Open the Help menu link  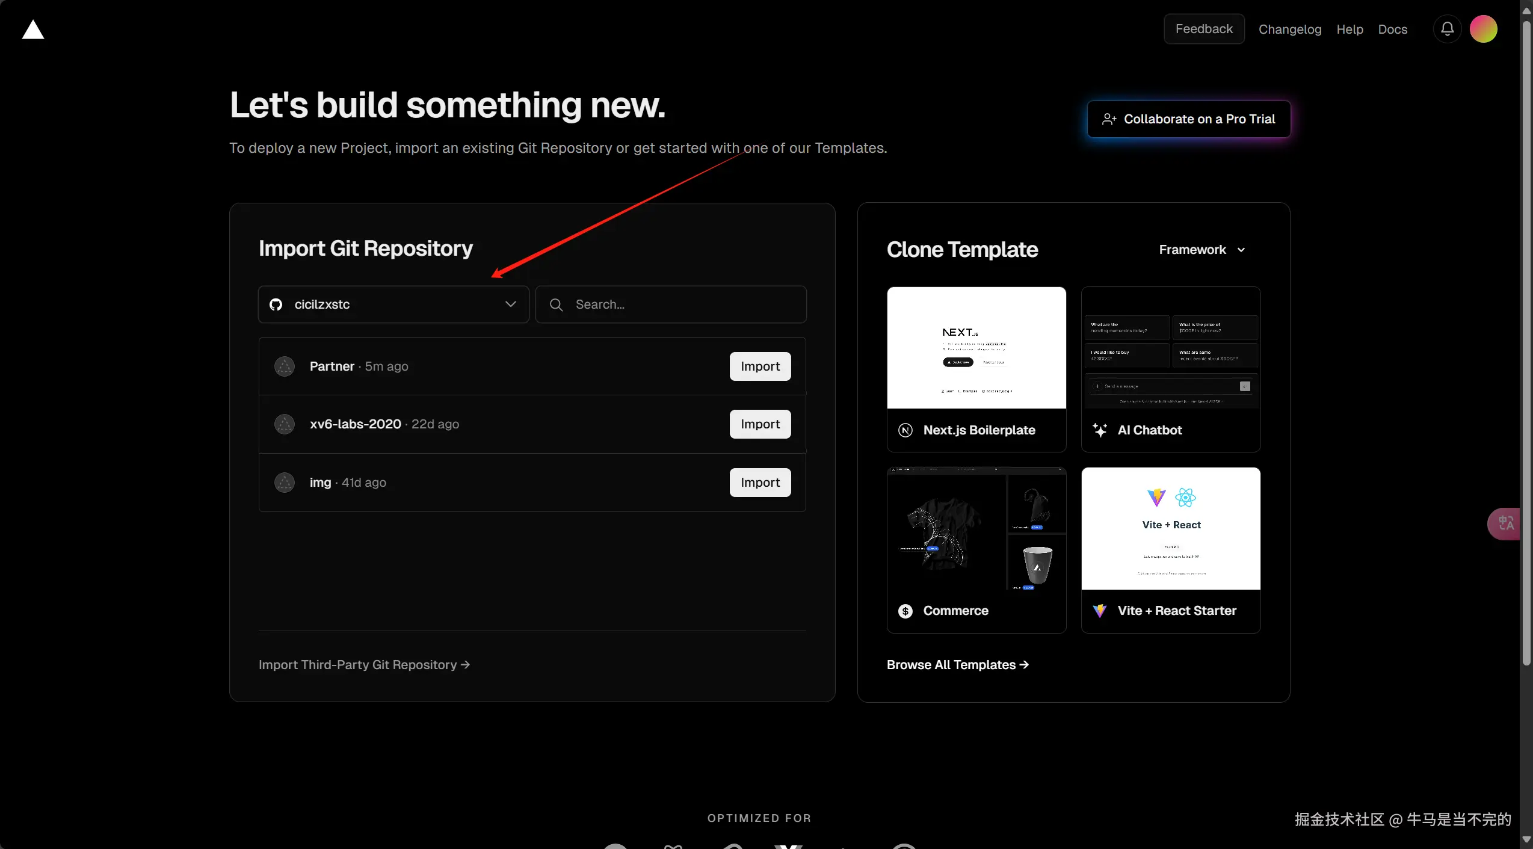1349,29
